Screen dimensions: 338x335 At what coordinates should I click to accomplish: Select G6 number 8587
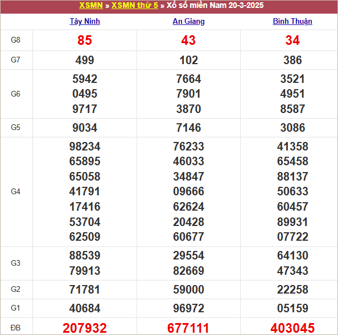[292, 109]
